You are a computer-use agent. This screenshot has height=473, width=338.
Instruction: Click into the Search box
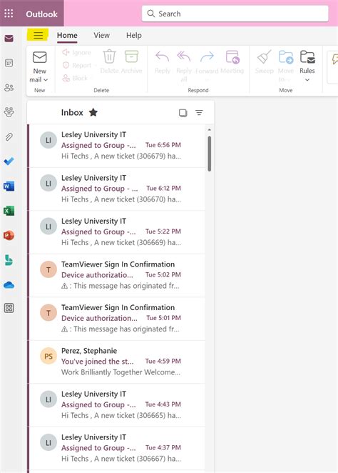(235, 14)
